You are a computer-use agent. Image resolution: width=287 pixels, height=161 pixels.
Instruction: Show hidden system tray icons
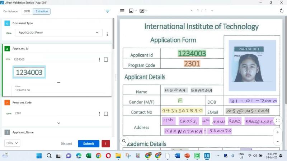click(x=218, y=156)
